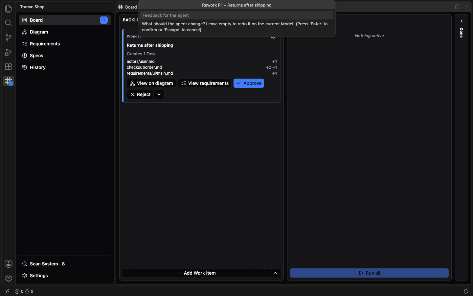Launch Scan System · 8
473x296 pixels.
click(x=65, y=264)
